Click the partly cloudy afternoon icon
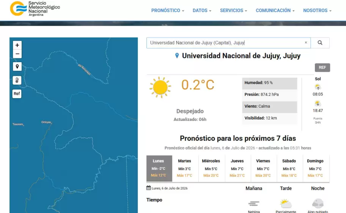 tap(286, 204)
